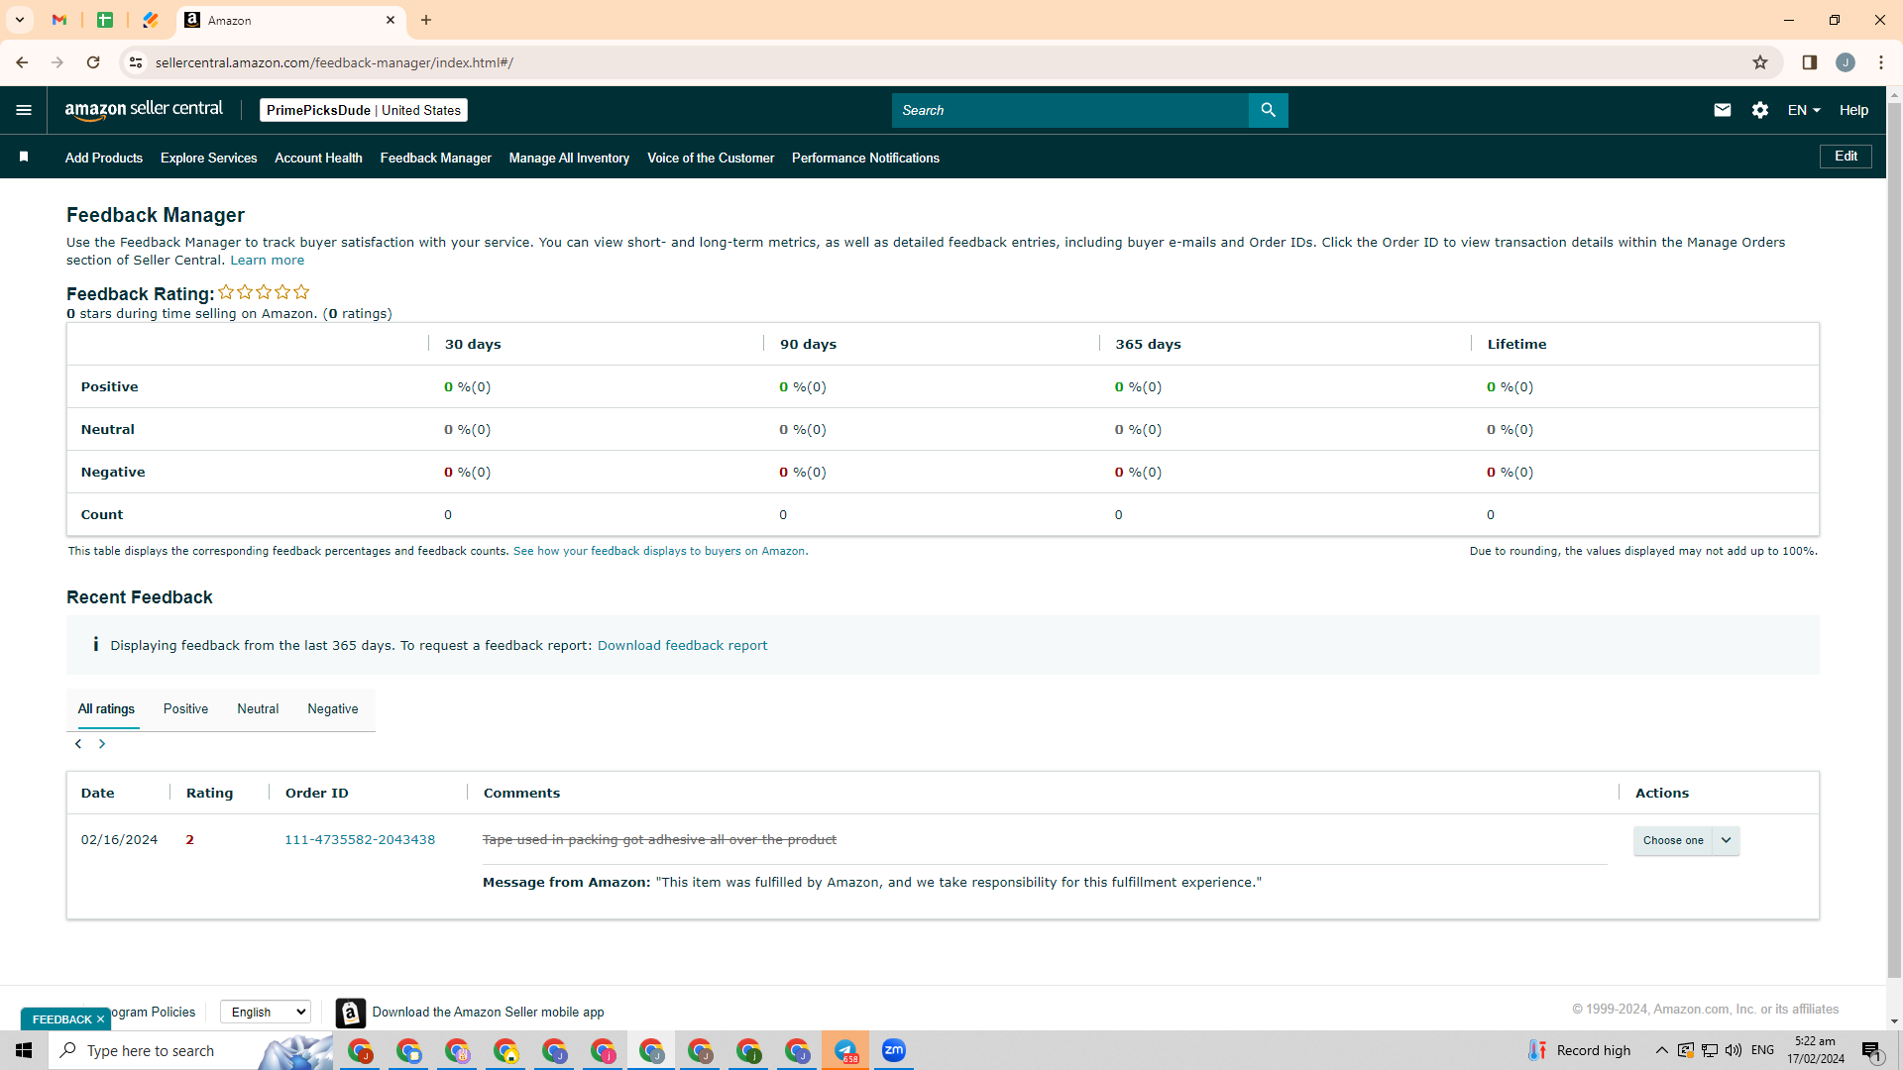Click the Amazon Seller app icon
1903x1070 pixels.
[350, 1013]
